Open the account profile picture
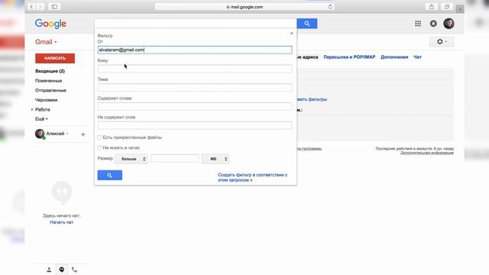Viewport: 489px width, 275px height. pos(449,24)
